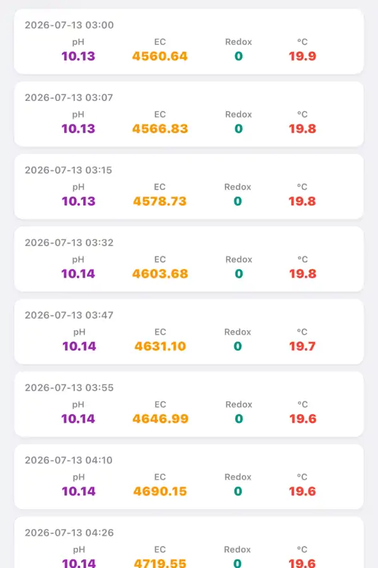Image resolution: width=378 pixels, height=568 pixels.
Task: Select EC reading 4578.73
Action: pos(159,201)
